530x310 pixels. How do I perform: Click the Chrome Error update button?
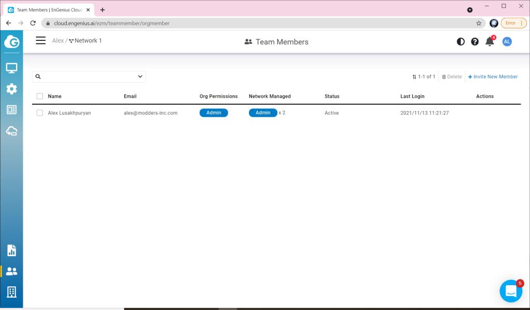[x=513, y=23]
